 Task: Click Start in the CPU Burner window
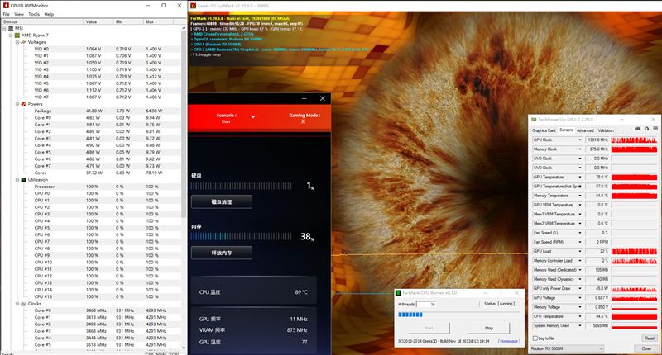tap(428, 328)
